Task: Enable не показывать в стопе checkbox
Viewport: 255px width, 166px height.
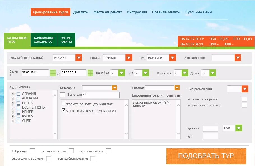Action: pyautogui.click(x=244, y=105)
